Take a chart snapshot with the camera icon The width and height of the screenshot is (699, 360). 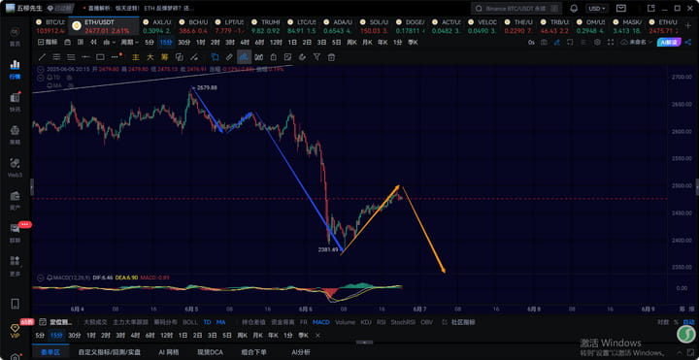pyautogui.click(x=544, y=43)
